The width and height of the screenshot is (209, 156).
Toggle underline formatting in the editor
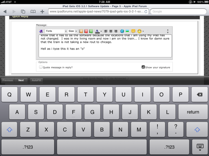[x=91, y=31]
